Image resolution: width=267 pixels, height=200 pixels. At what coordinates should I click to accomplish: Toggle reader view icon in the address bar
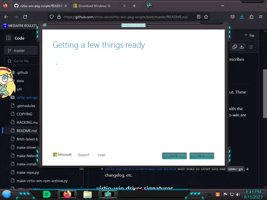point(198,17)
